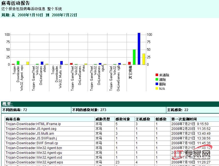Click the red 未清除 legend swatch

[157, 75]
